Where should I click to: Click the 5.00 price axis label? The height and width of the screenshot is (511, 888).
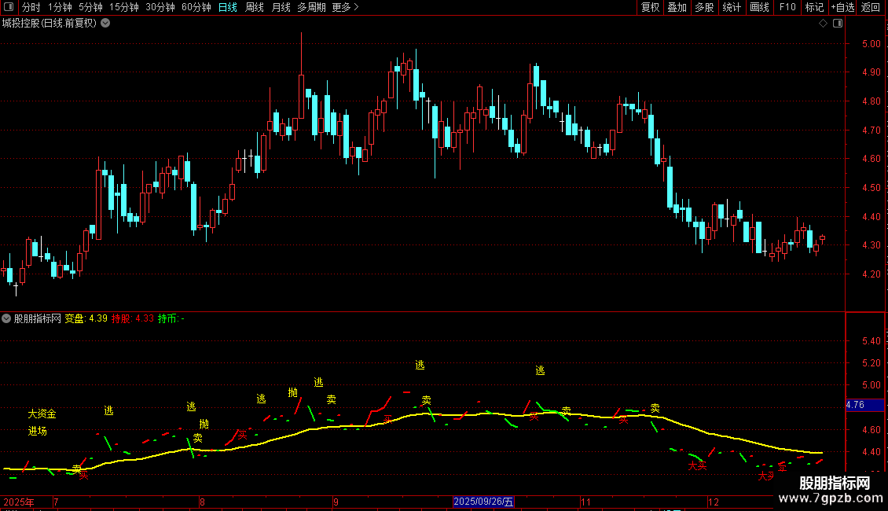click(871, 43)
